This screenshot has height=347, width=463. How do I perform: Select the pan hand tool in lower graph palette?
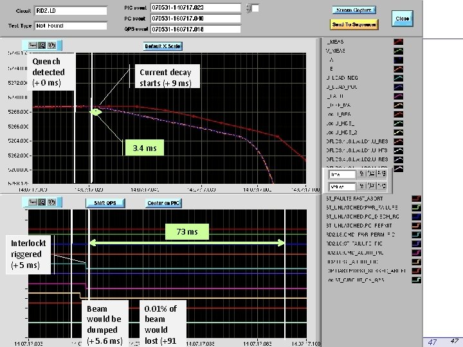click(x=52, y=202)
